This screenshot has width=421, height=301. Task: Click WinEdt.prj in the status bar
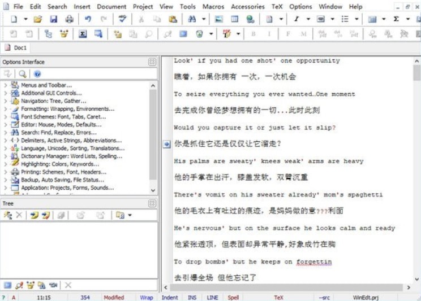(366, 298)
